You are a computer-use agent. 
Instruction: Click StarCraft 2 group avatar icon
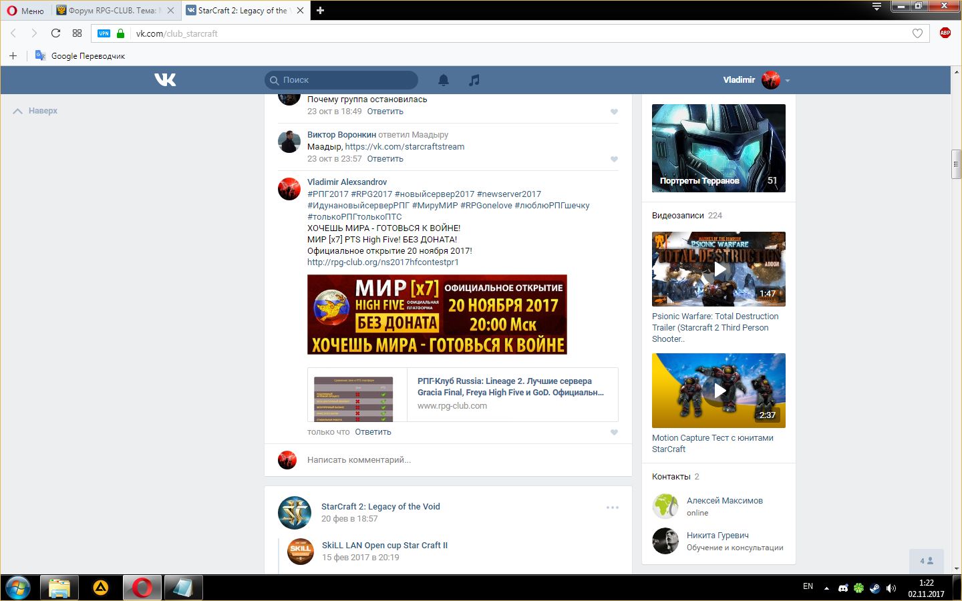pyautogui.click(x=295, y=513)
